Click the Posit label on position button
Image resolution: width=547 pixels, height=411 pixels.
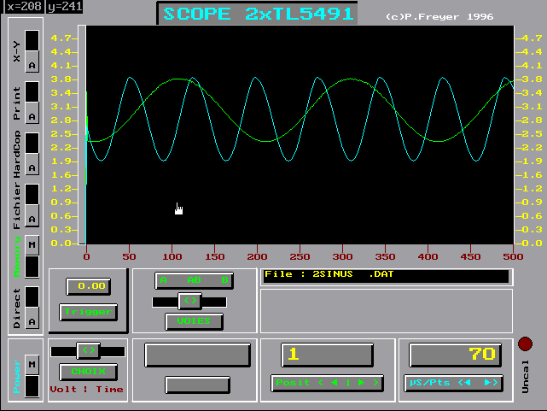(x=293, y=382)
